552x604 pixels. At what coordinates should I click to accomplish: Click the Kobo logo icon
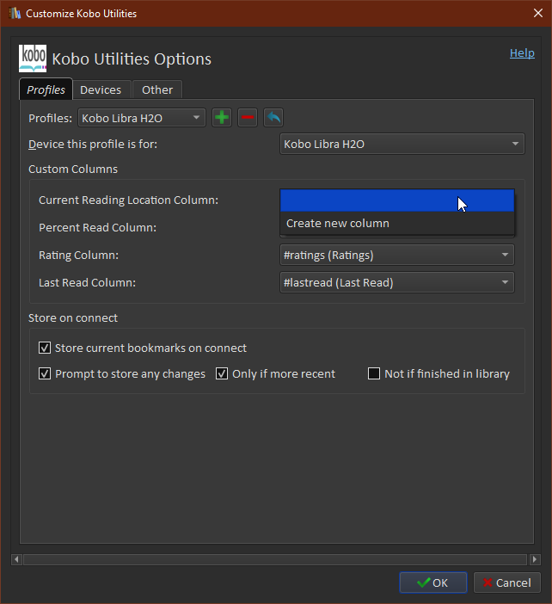click(x=33, y=59)
